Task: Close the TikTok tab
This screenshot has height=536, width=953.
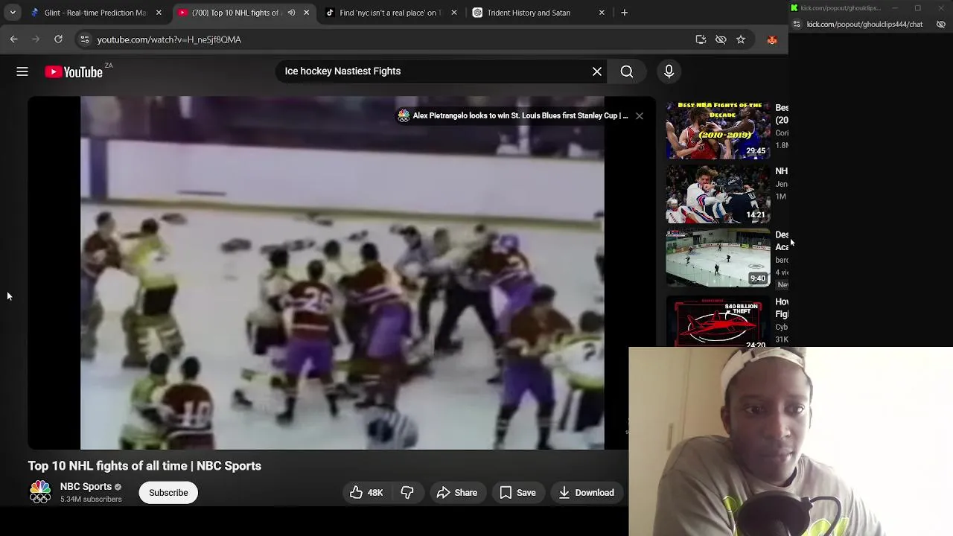Action: [x=453, y=13]
